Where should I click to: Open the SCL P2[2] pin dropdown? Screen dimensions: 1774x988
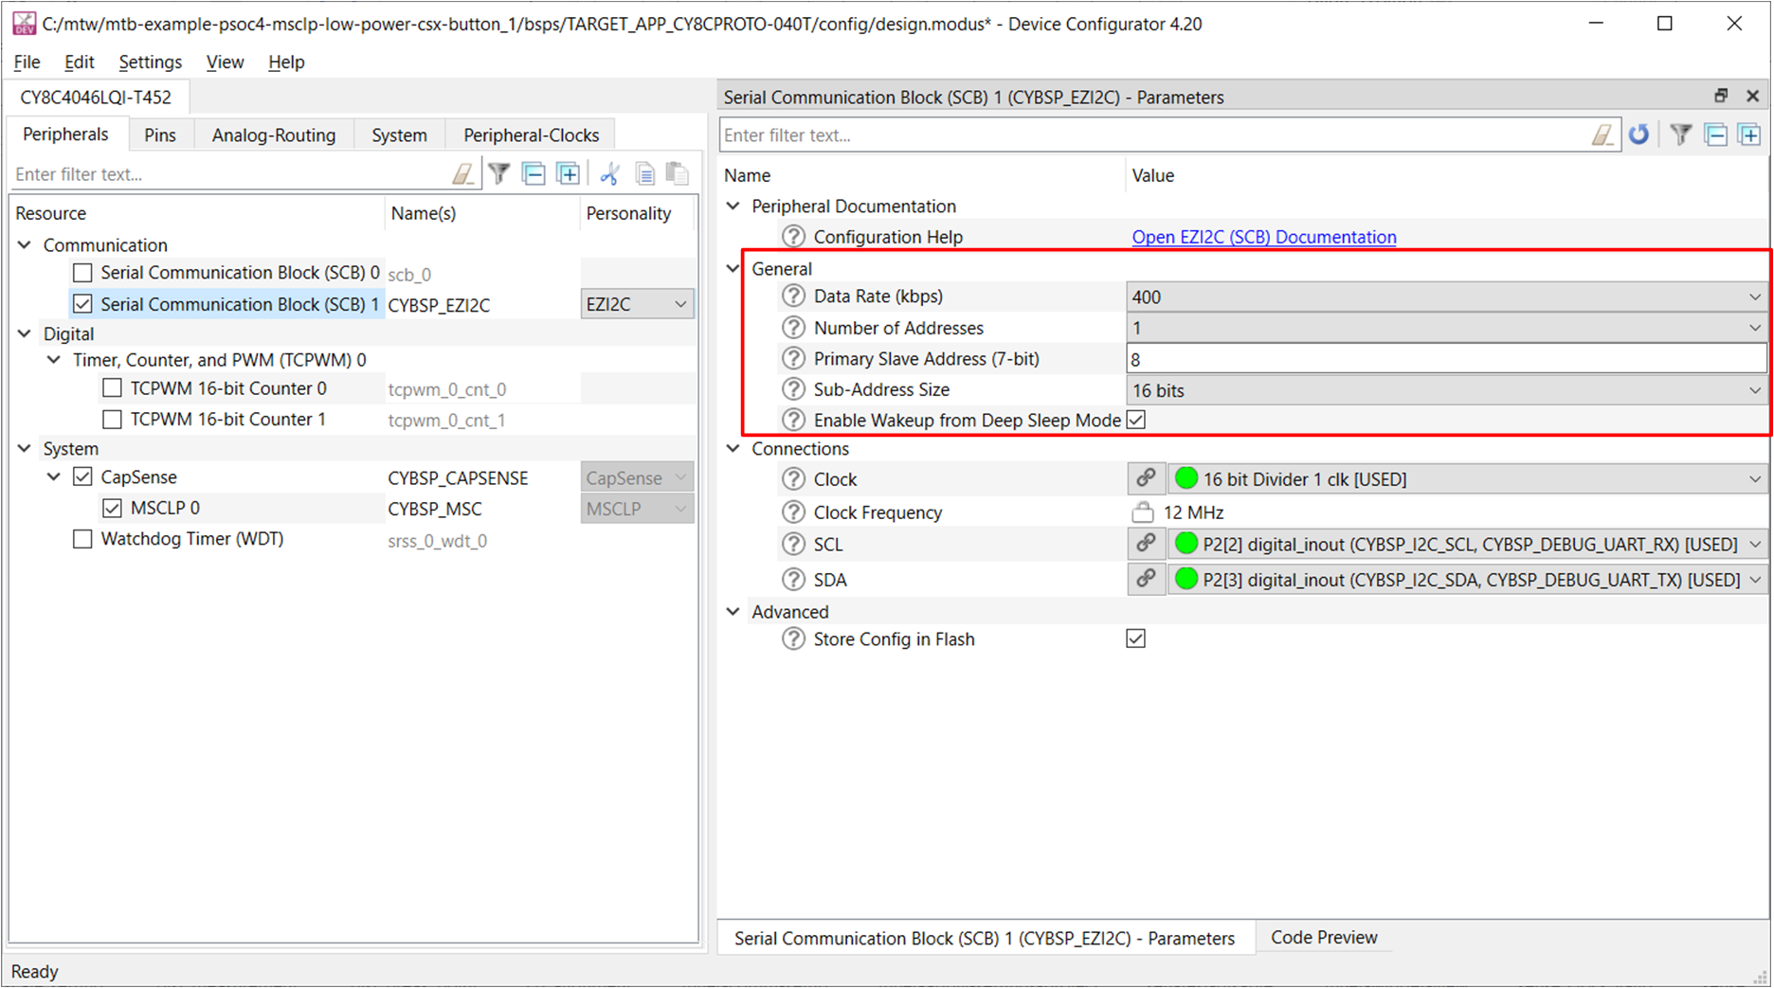(x=1468, y=545)
